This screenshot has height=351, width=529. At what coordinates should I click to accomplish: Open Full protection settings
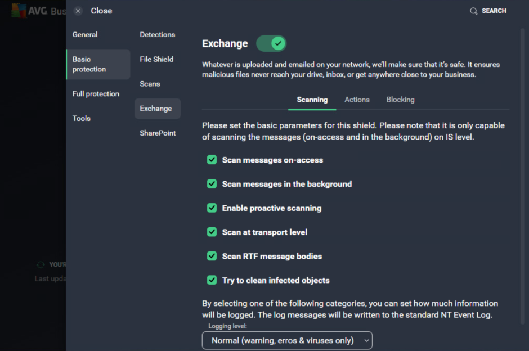point(95,93)
